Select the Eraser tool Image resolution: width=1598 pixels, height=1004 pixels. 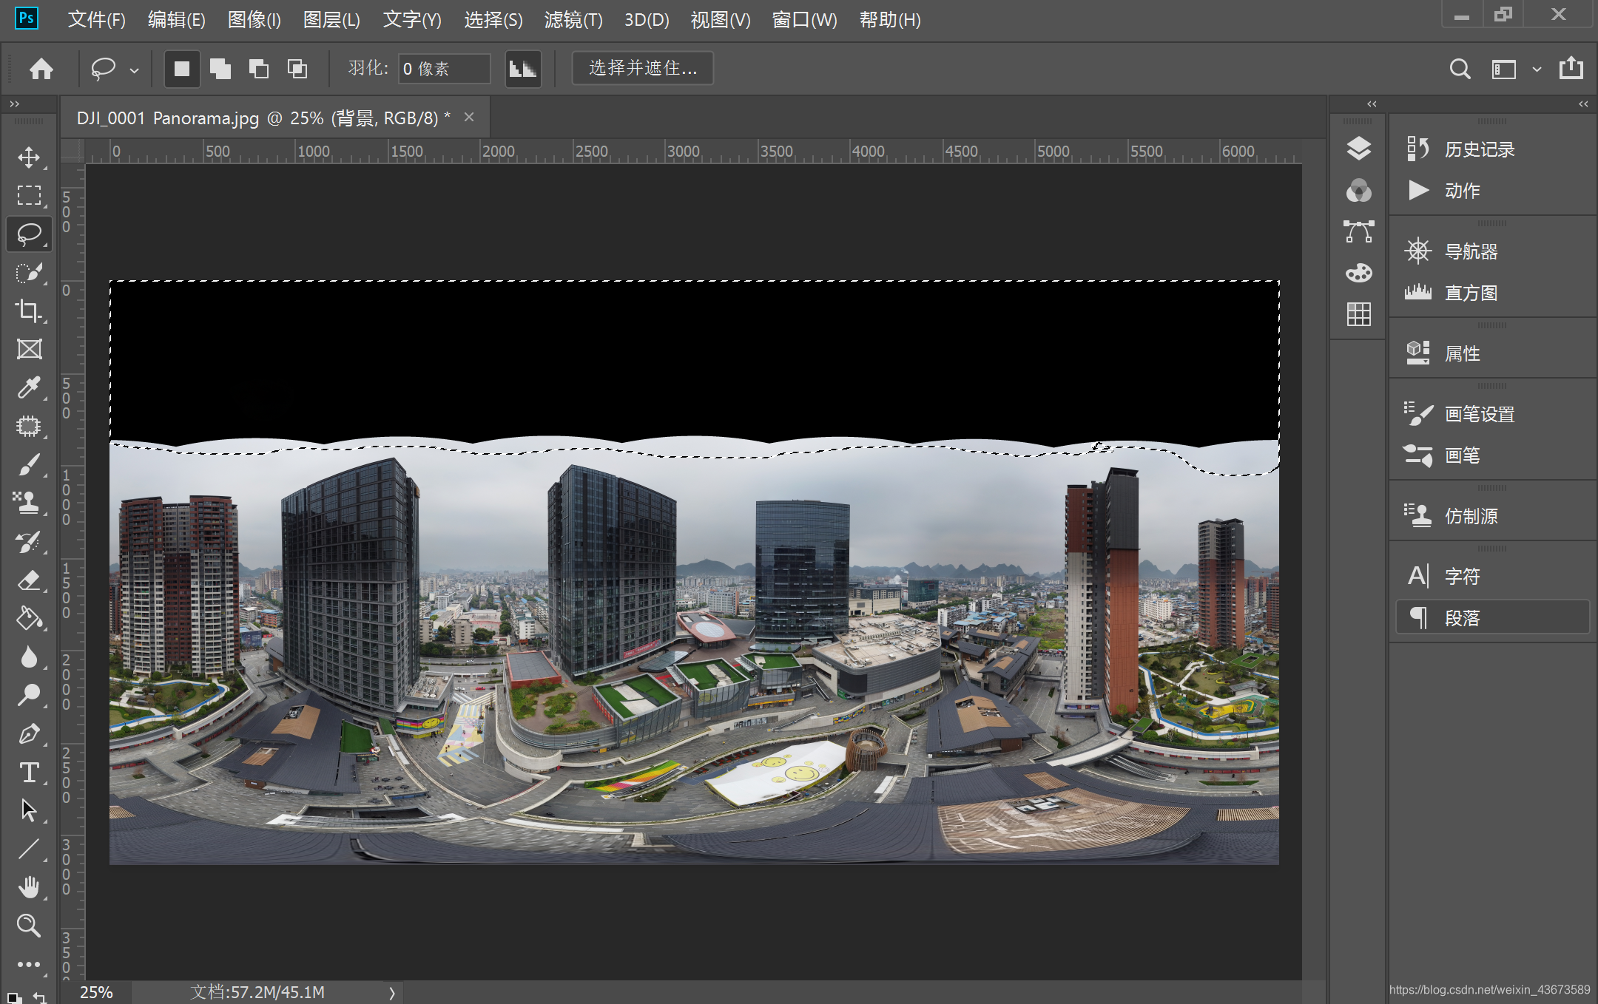point(29,580)
